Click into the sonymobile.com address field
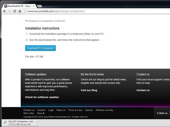The width and height of the screenshot is (170, 127). pos(96,11)
